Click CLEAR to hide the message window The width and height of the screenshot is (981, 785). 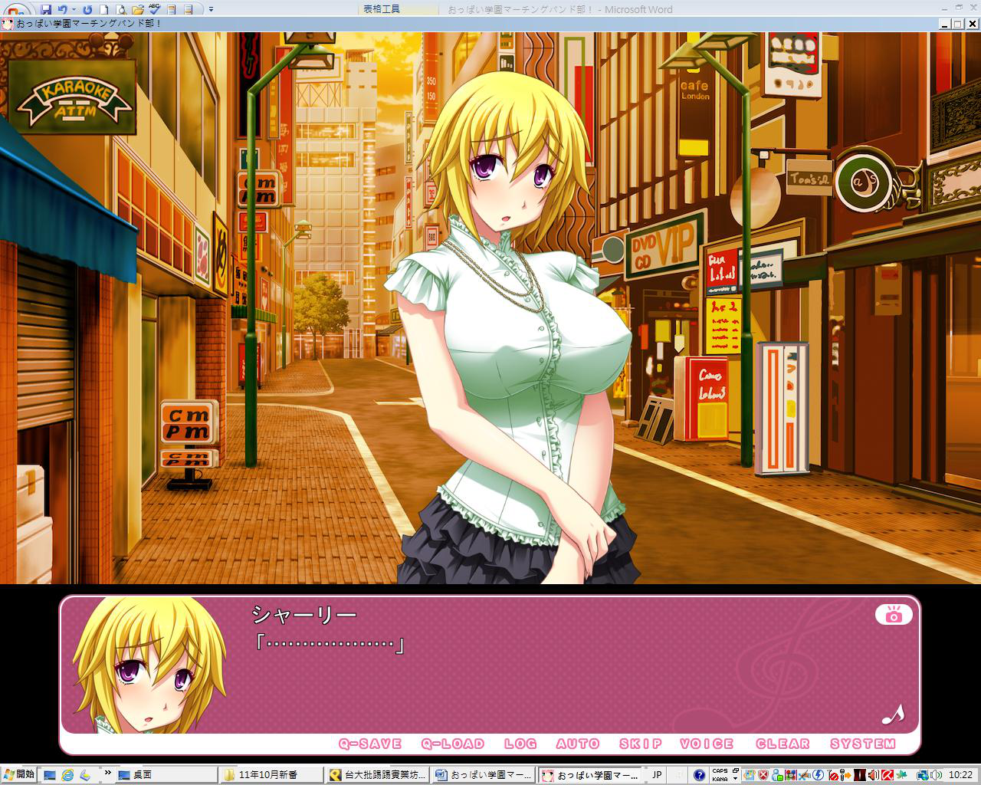click(x=783, y=744)
